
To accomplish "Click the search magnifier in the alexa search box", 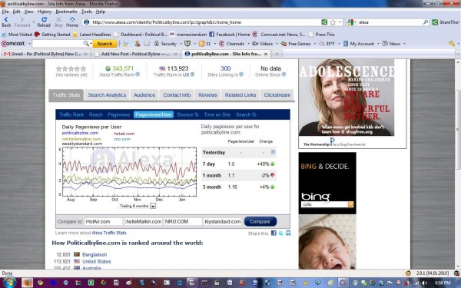I will (425, 22).
